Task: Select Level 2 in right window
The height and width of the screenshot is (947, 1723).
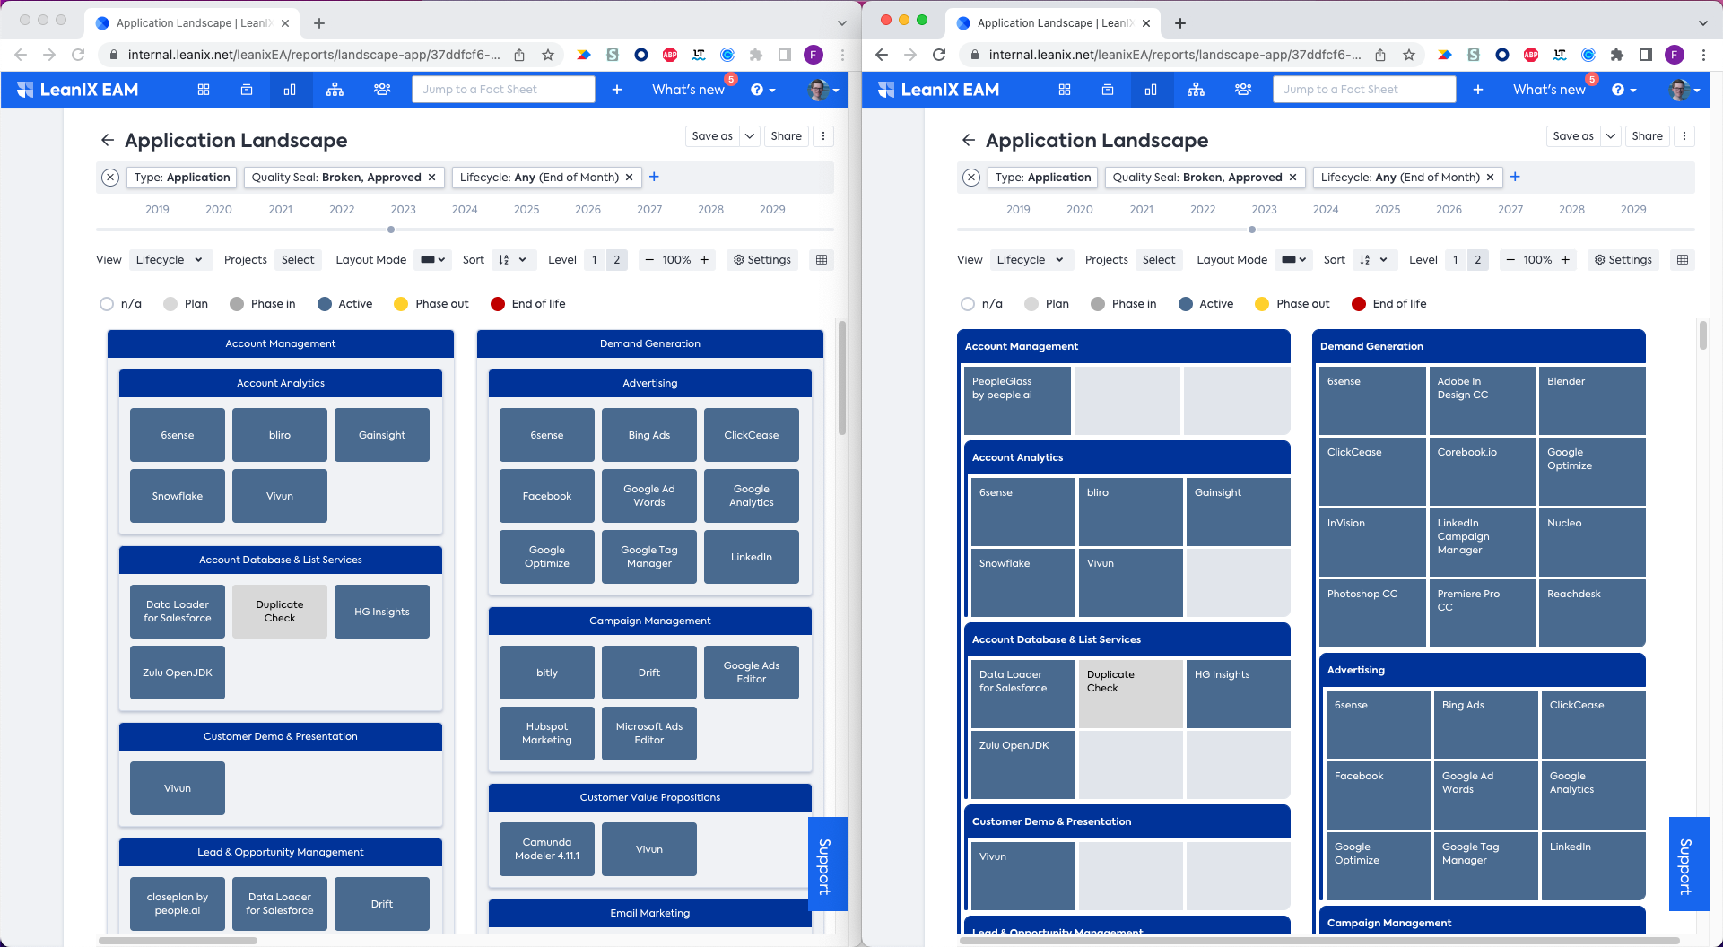Action: coord(1477,260)
